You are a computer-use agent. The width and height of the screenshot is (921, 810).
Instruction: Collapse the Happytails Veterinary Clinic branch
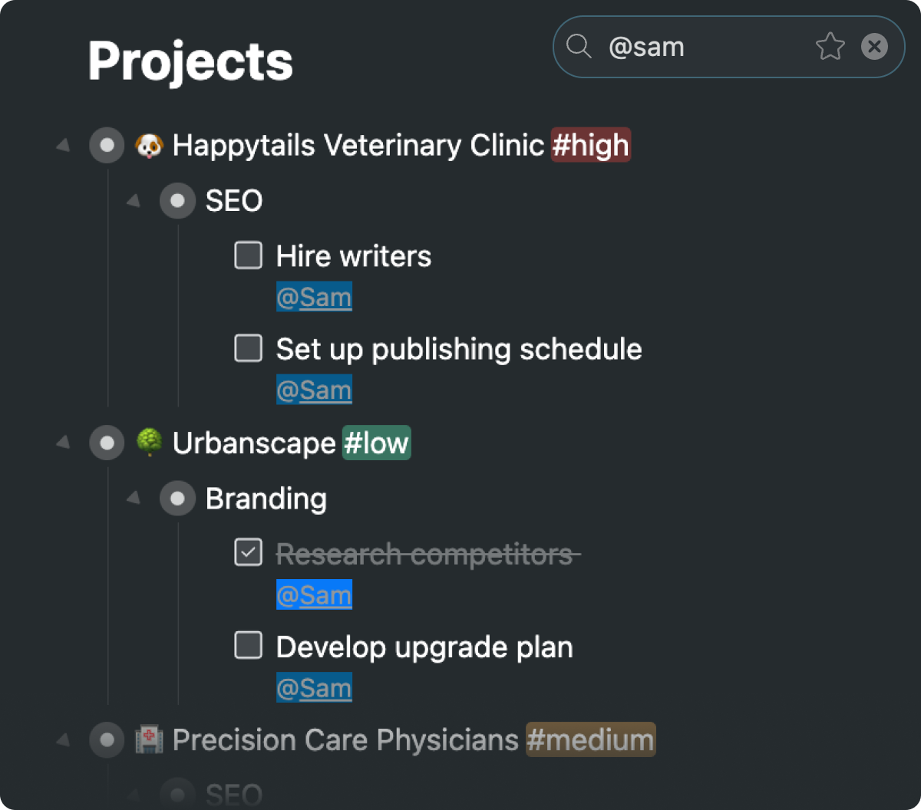[x=64, y=145]
